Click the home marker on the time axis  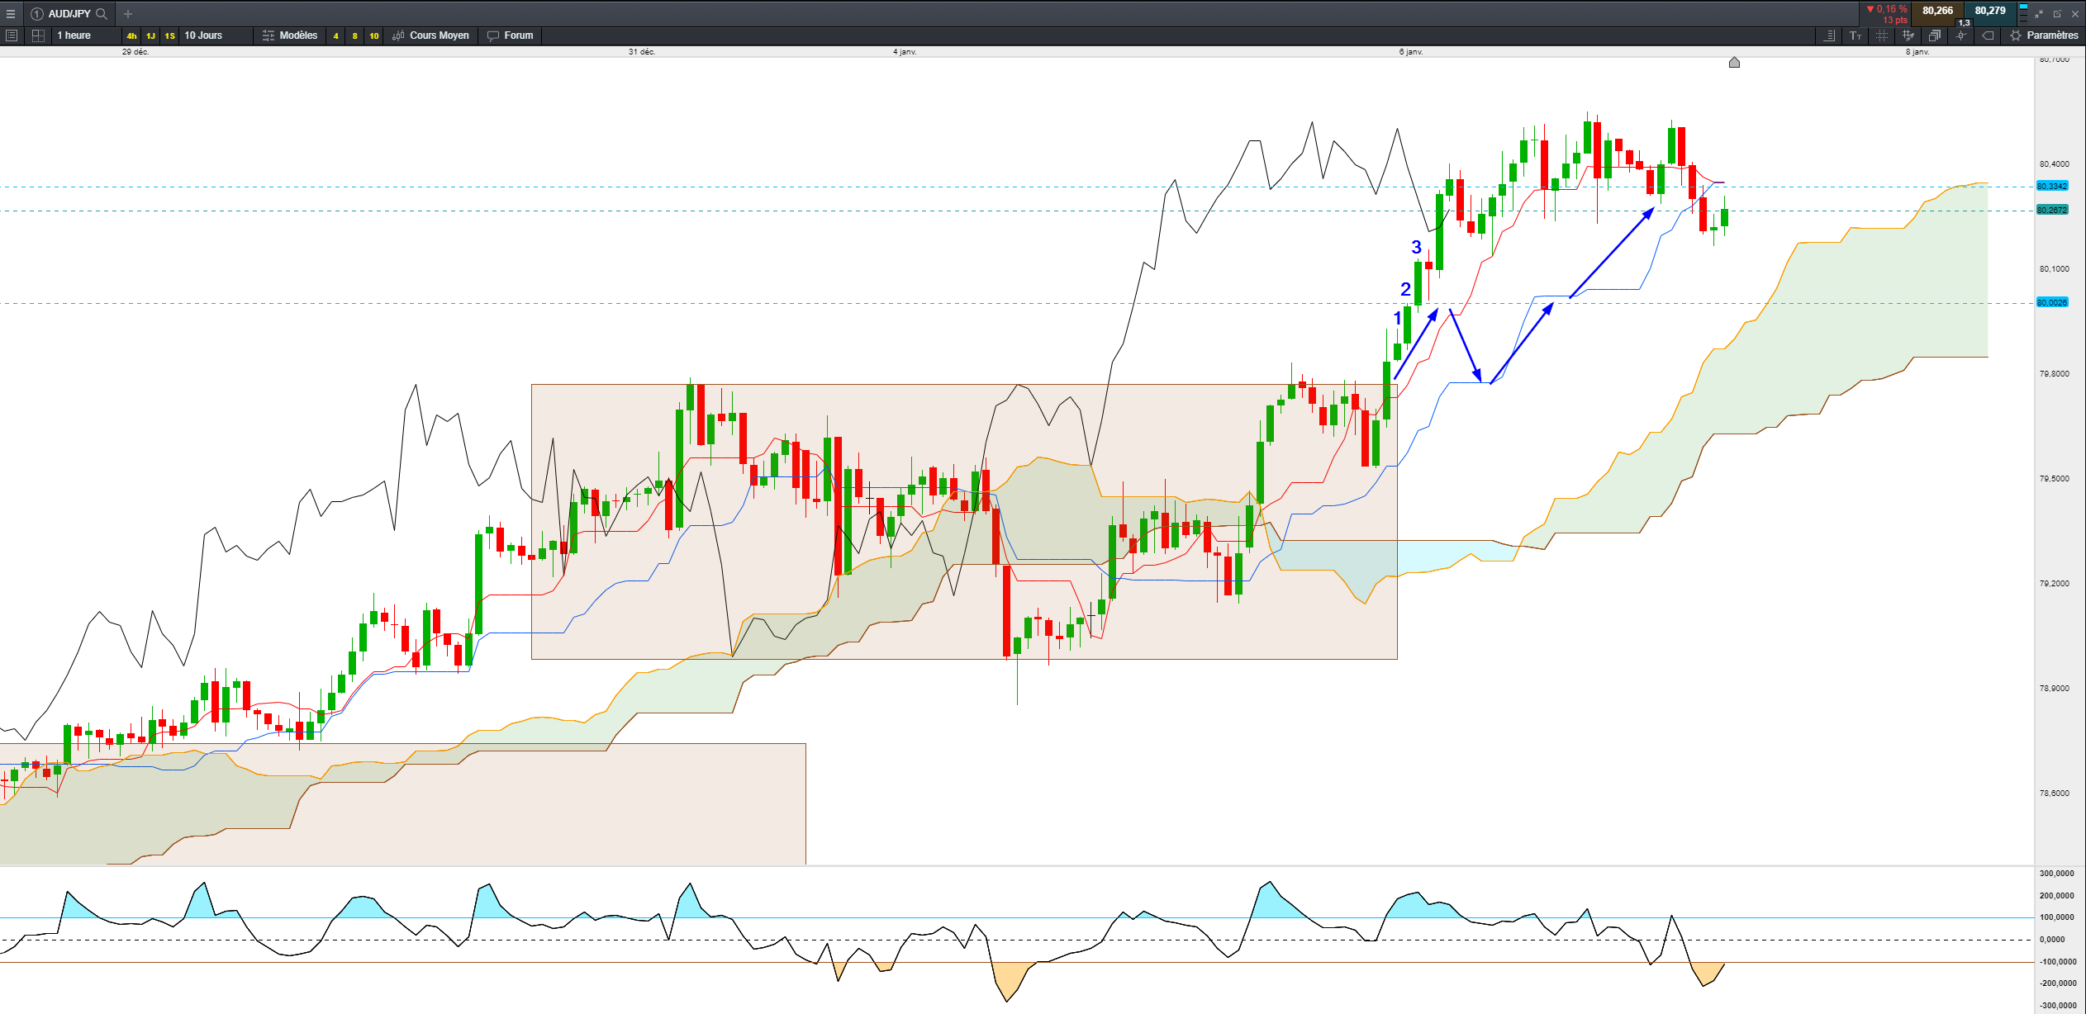pyautogui.click(x=1734, y=63)
